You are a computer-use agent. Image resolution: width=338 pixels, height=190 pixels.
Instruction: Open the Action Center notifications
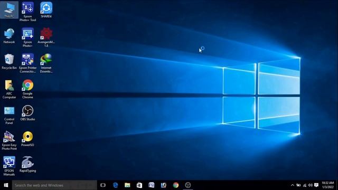[x=316, y=185]
